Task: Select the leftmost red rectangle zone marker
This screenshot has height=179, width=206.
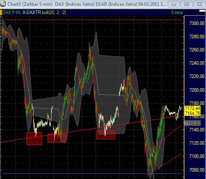Action: 34,138
